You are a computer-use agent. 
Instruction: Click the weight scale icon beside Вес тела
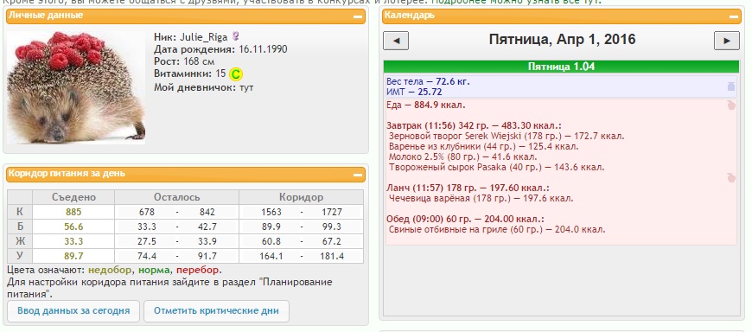point(731,86)
